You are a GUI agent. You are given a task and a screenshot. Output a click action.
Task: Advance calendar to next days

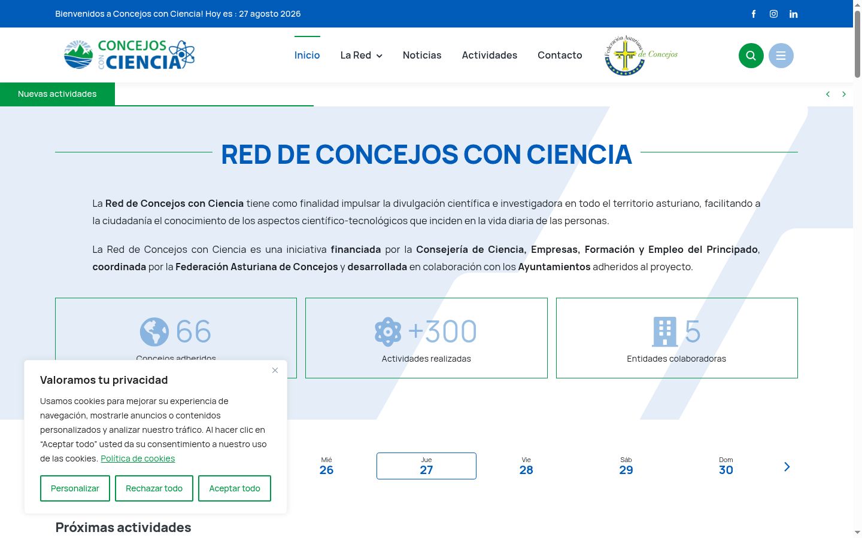tap(787, 467)
